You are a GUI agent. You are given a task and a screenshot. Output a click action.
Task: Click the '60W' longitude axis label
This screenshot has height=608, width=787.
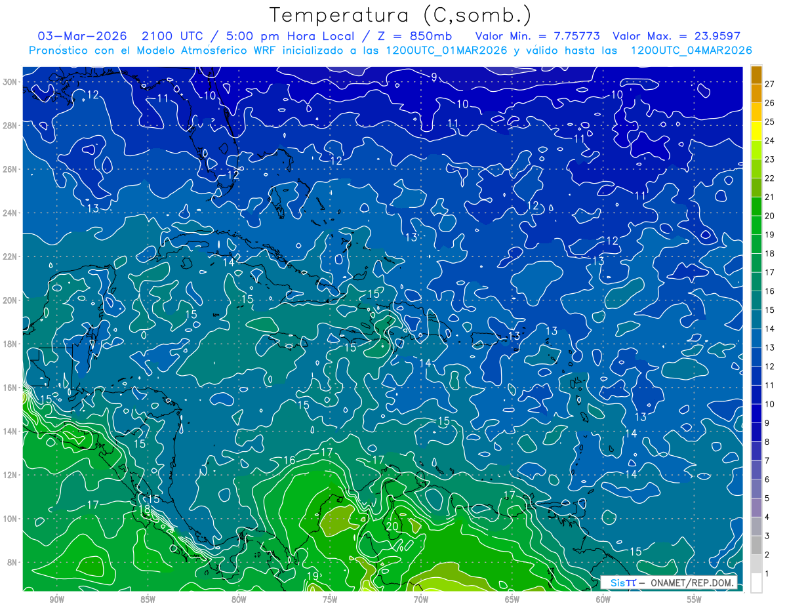603,599
